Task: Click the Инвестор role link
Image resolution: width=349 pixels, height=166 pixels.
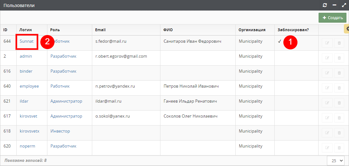Action: [x=60, y=131]
